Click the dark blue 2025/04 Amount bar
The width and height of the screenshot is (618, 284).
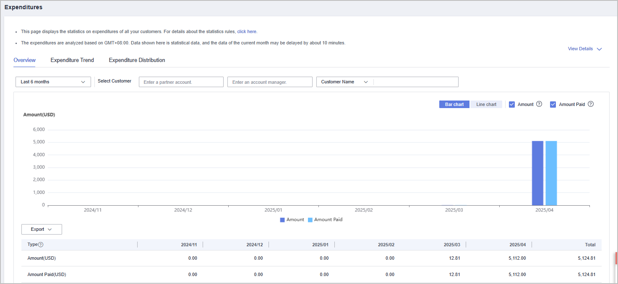[x=537, y=173]
